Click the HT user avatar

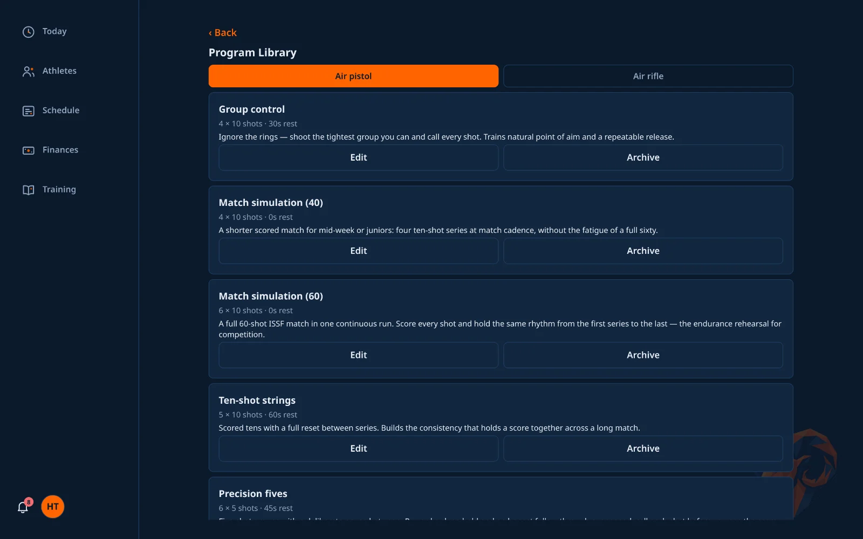pos(53,507)
